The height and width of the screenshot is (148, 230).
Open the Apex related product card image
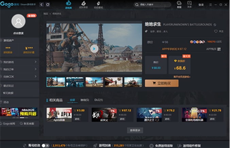click(x=59, y=115)
